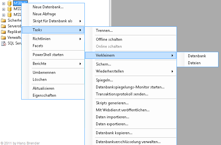
Task: Select 'Neue Abfrage' menu entry
Action: pos(44,14)
